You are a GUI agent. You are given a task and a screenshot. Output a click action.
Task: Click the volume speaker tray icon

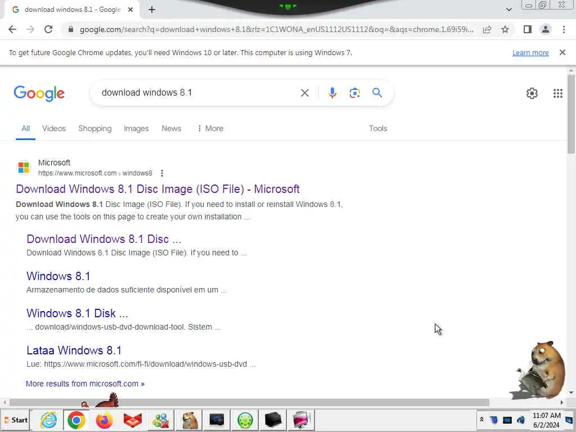520,420
